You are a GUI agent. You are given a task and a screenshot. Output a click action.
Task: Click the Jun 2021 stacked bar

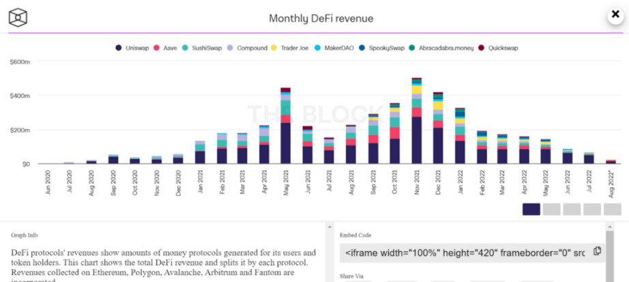click(x=308, y=145)
